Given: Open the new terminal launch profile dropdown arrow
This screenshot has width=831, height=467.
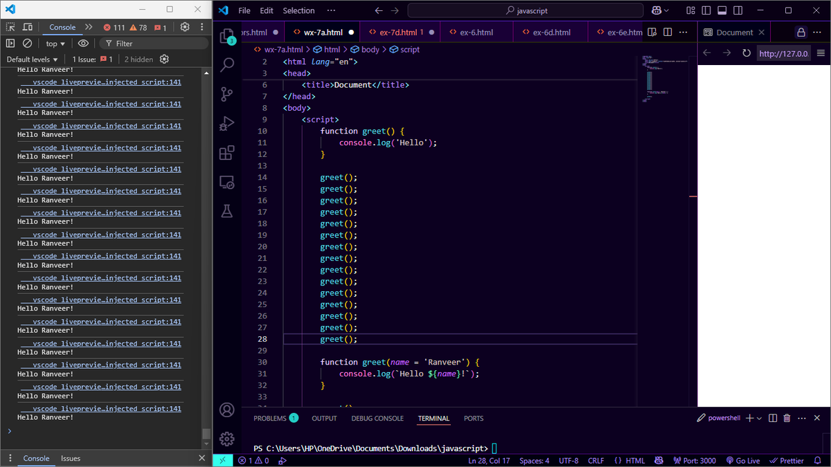Looking at the screenshot, I should [x=760, y=418].
